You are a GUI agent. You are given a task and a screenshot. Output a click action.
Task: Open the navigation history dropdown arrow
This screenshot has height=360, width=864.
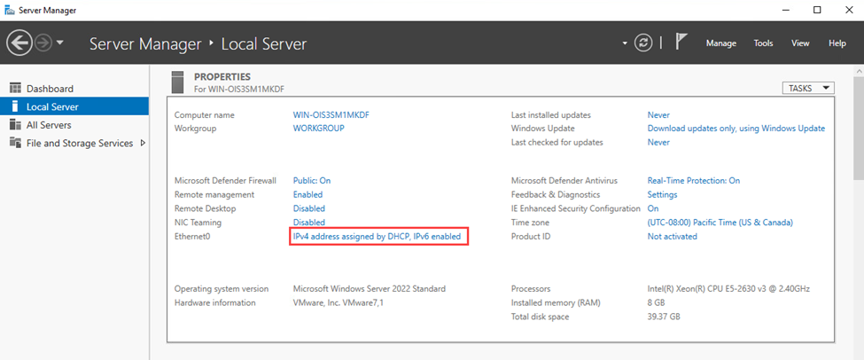coord(60,43)
